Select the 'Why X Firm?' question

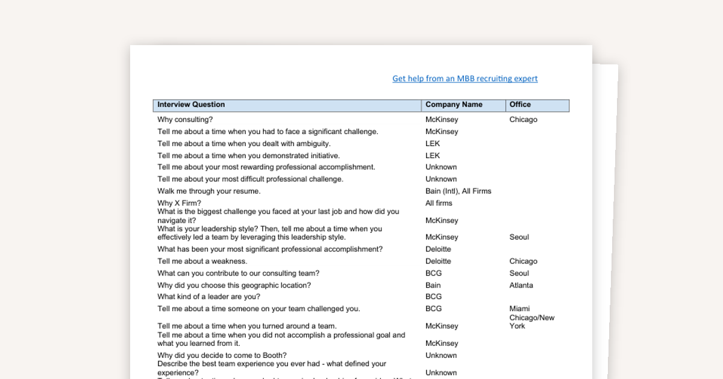180,203
